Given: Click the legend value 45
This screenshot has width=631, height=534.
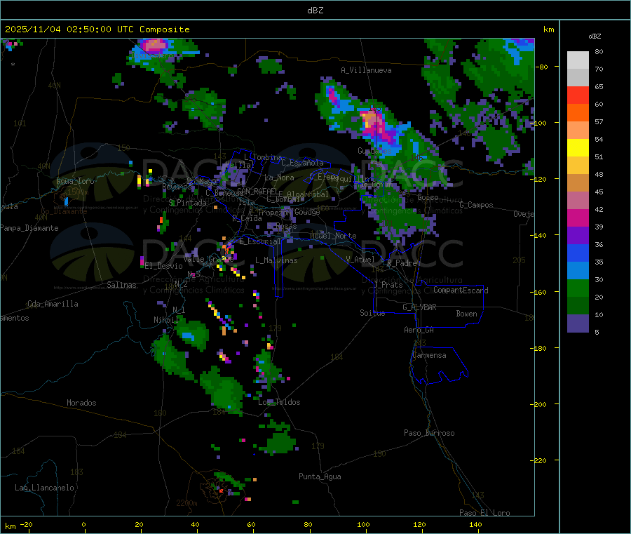Looking at the screenshot, I should point(599,192).
